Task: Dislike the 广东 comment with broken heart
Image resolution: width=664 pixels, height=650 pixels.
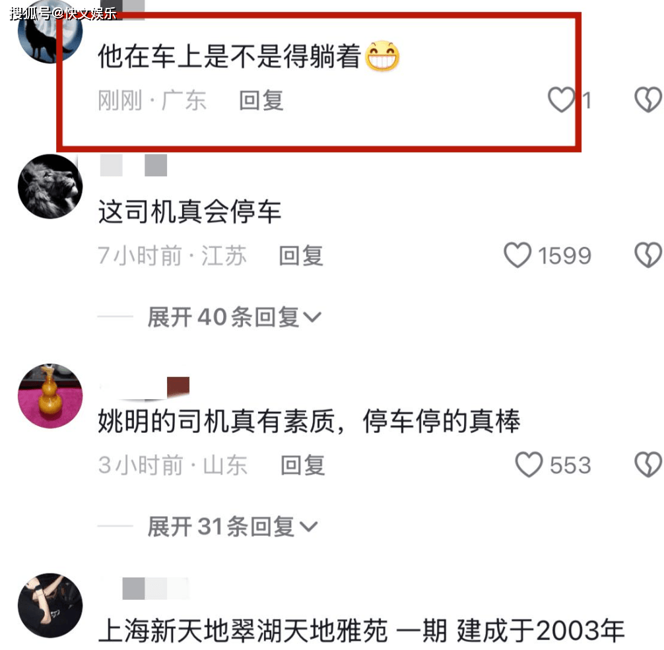Action: point(648,100)
